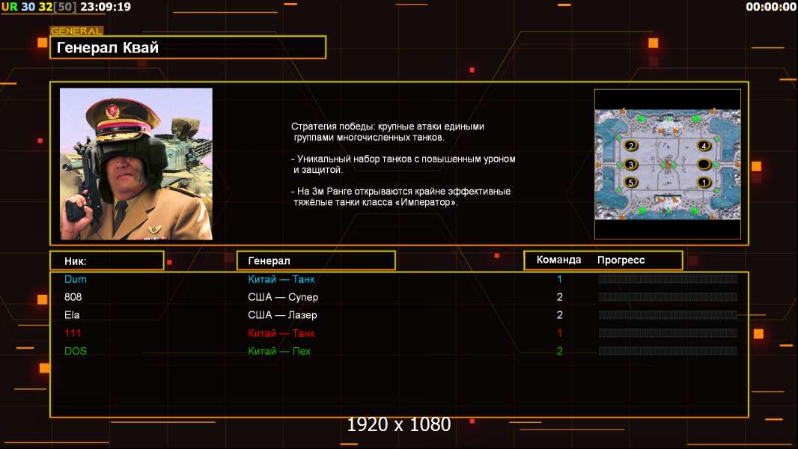Viewport: 798px width, 449px height.
Task: Click start position 4 on the minimap
Action: [704, 146]
